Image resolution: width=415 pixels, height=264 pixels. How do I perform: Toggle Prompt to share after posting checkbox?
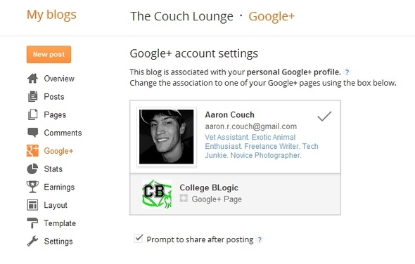point(138,239)
